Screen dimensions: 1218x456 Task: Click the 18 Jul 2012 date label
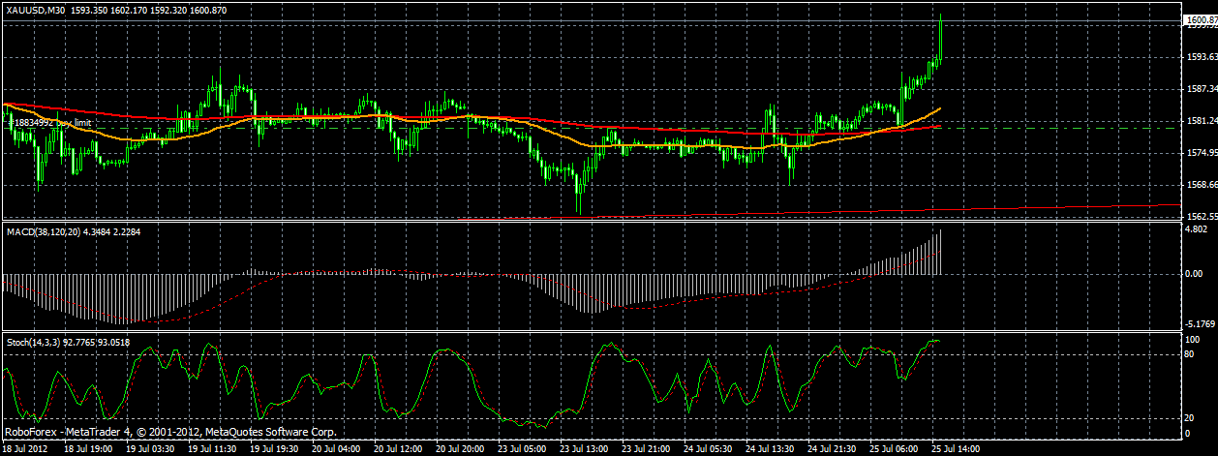[26, 449]
